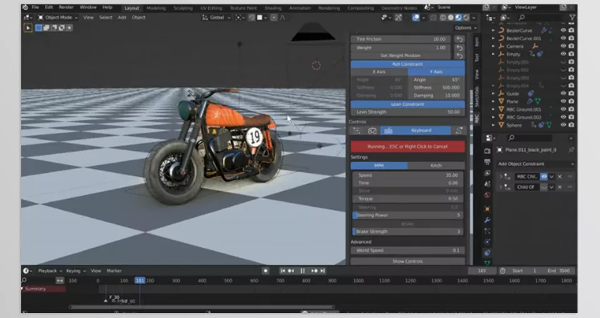Click the Show Controls button

coord(407,261)
